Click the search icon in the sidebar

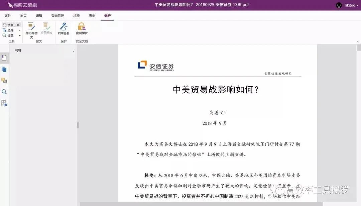coord(4,92)
